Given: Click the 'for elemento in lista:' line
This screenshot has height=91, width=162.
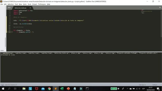Looking at the screenshot, I should click(22, 30).
